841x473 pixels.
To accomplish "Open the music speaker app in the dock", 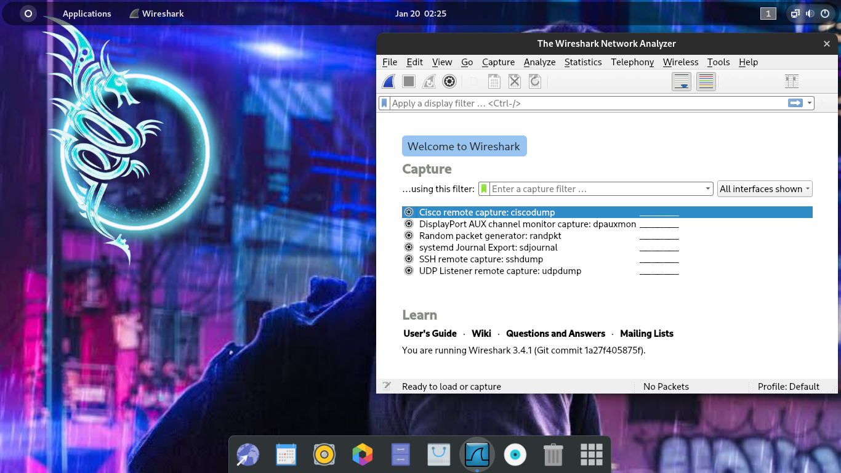I will [x=324, y=455].
